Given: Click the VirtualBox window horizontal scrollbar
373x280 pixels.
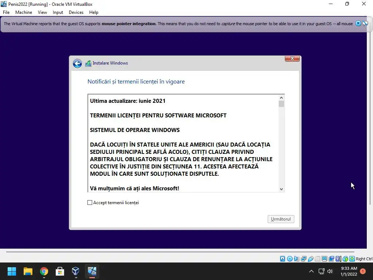Looking at the screenshot, I should 180,252.
